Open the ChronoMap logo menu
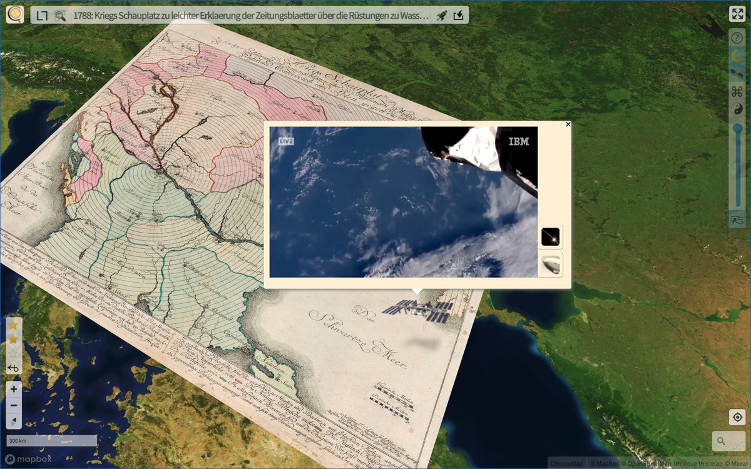751x469 pixels. click(x=14, y=14)
